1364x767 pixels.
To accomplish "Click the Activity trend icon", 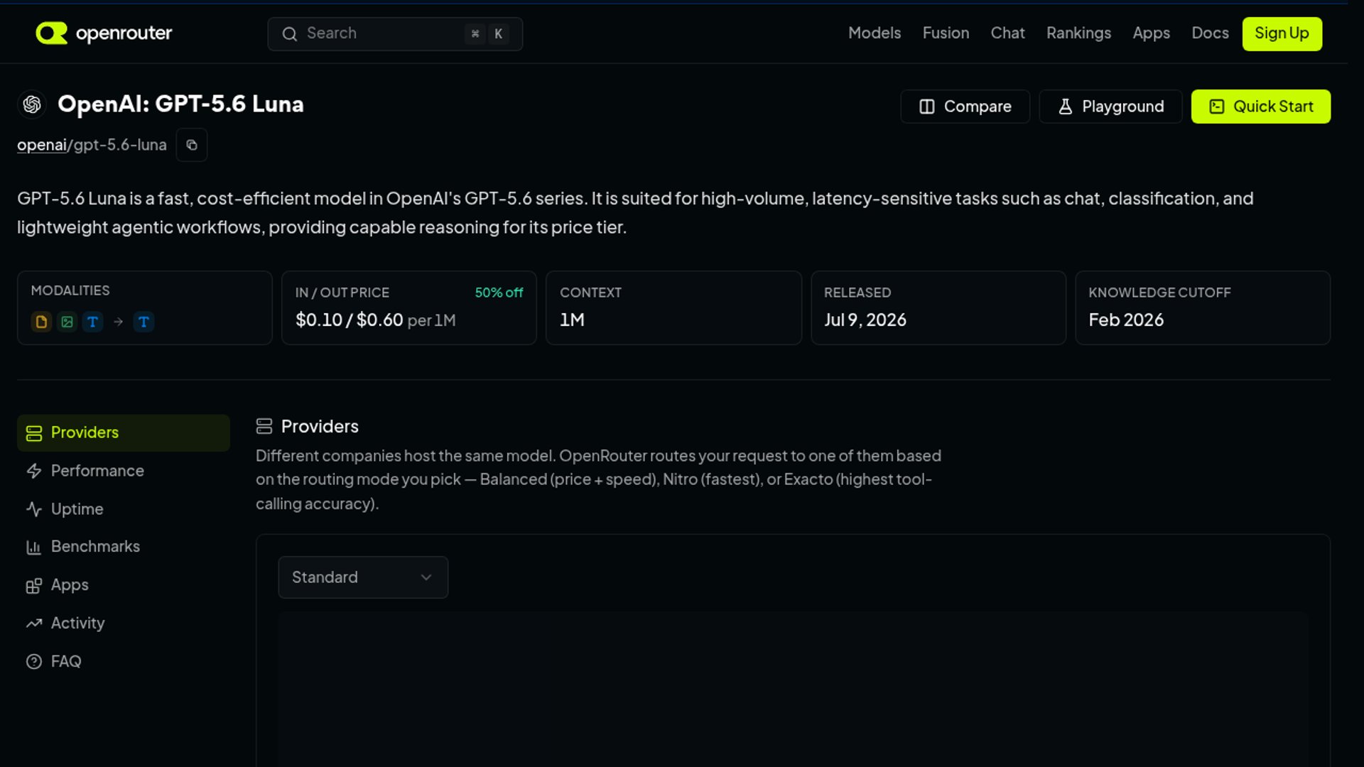I will click(x=34, y=624).
